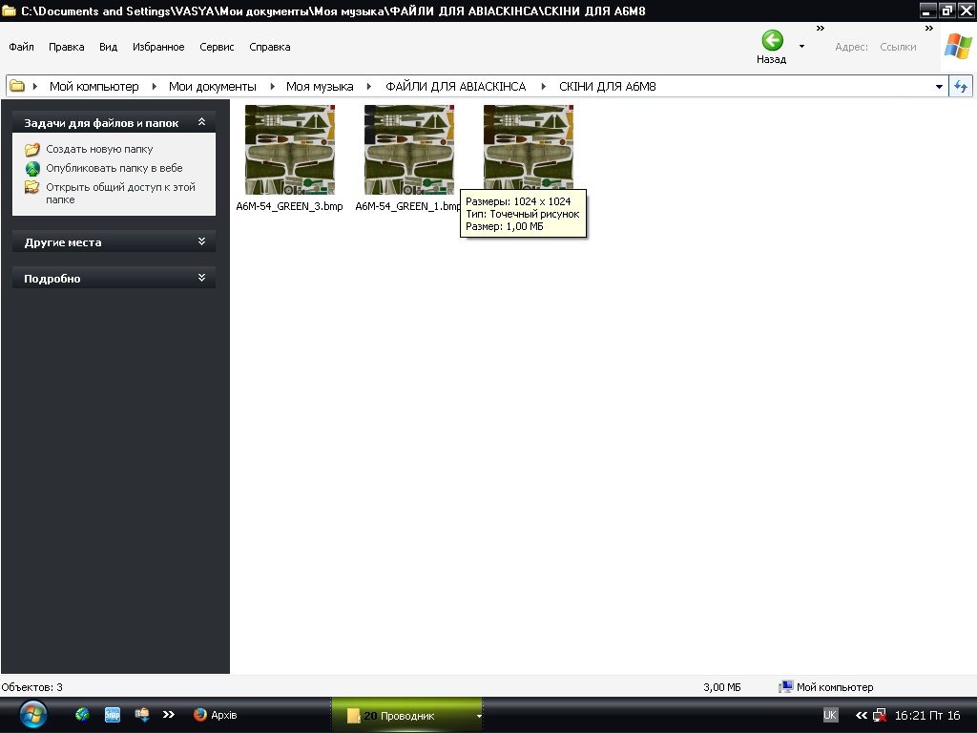This screenshot has height=733, width=977.
Task: Click Моя музыка breadcrumb
Action: pos(320,86)
